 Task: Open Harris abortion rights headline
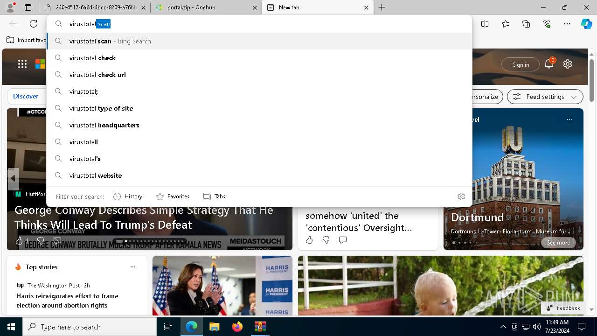coord(67,301)
